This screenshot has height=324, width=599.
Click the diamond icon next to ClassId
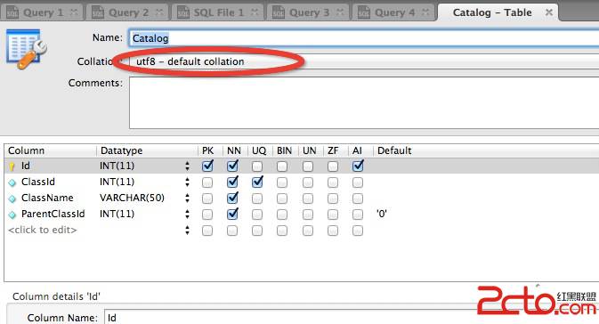[12, 182]
